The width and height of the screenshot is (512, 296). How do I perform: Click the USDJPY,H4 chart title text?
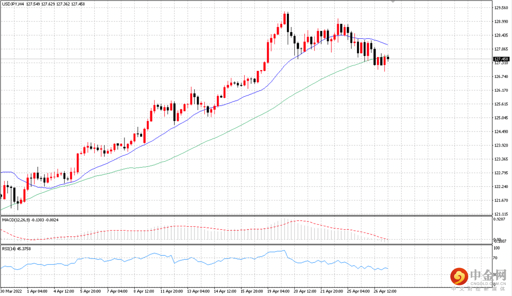point(13,4)
